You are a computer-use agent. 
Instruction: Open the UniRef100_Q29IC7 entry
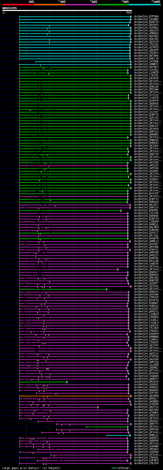pos(146,233)
